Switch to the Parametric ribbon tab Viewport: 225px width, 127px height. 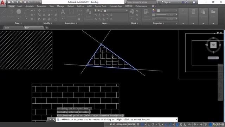tap(41, 6)
